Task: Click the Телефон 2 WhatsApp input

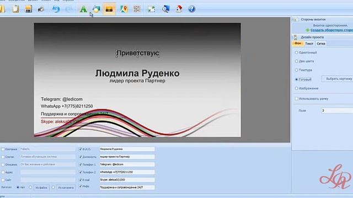Action: click(127, 172)
